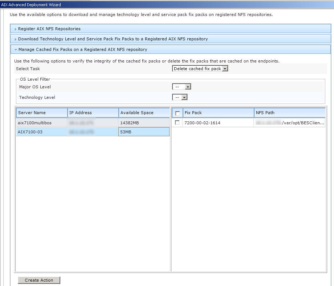Click the 7200-00-02-1614 fix pack text
The height and width of the screenshot is (286, 334).
click(x=202, y=123)
